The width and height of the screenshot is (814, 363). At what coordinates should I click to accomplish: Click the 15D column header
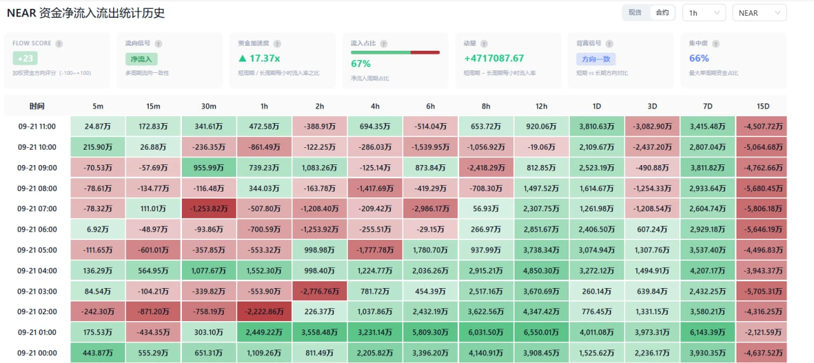pos(762,106)
